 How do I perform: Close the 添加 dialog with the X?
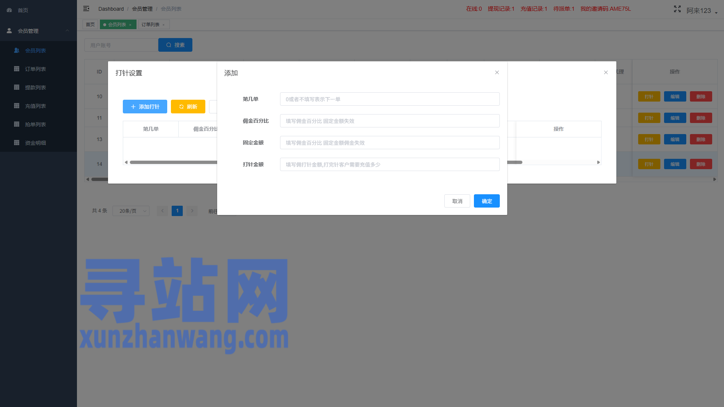click(x=497, y=72)
